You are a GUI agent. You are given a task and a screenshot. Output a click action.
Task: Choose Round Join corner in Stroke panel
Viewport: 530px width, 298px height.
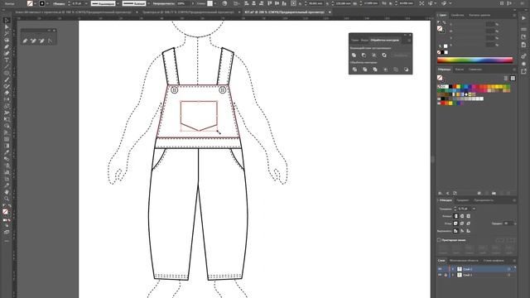pyautogui.click(x=462, y=223)
